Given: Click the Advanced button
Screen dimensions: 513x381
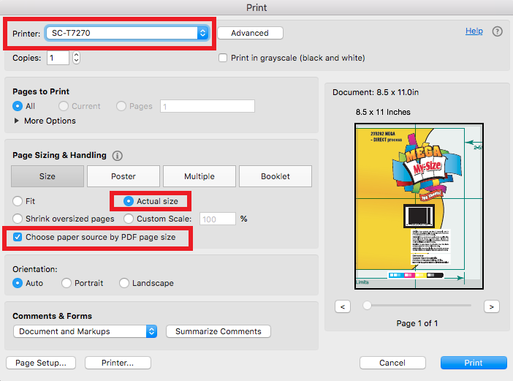Looking at the screenshot, I should tap(250, 33).
